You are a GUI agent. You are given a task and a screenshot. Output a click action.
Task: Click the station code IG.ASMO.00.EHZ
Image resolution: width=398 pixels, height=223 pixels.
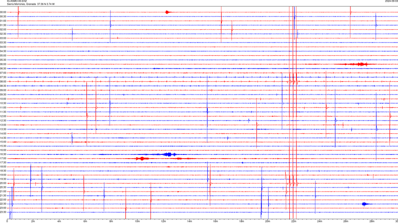[x=17, y=1]
